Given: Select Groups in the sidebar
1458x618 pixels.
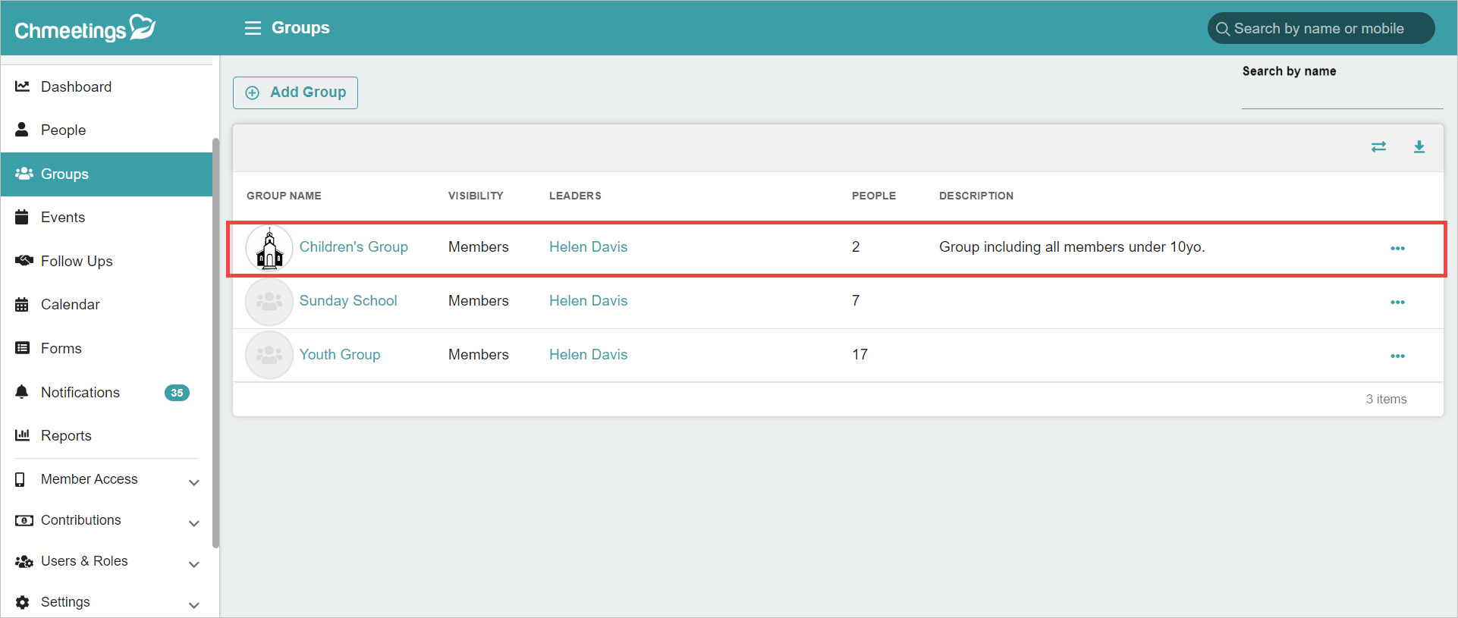Looking at the screenshot, I should coord(106,174).
